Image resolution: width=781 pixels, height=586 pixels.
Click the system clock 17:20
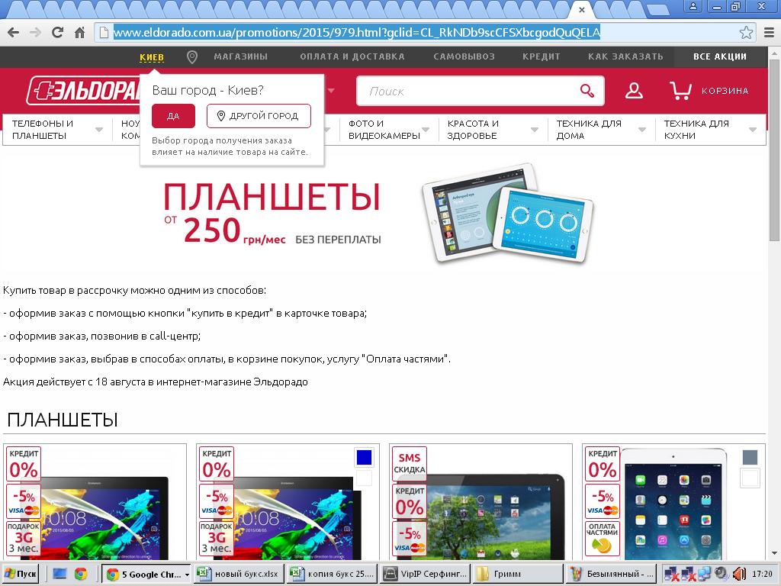(762, 574)
